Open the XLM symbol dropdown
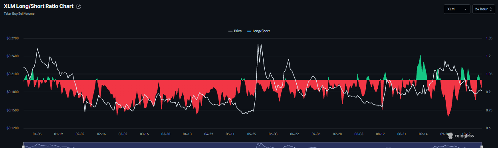Screen dimensions: 498x148 click(457, 9)
